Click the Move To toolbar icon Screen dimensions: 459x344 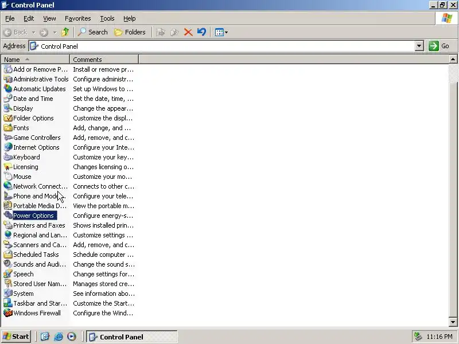point(161,32)
